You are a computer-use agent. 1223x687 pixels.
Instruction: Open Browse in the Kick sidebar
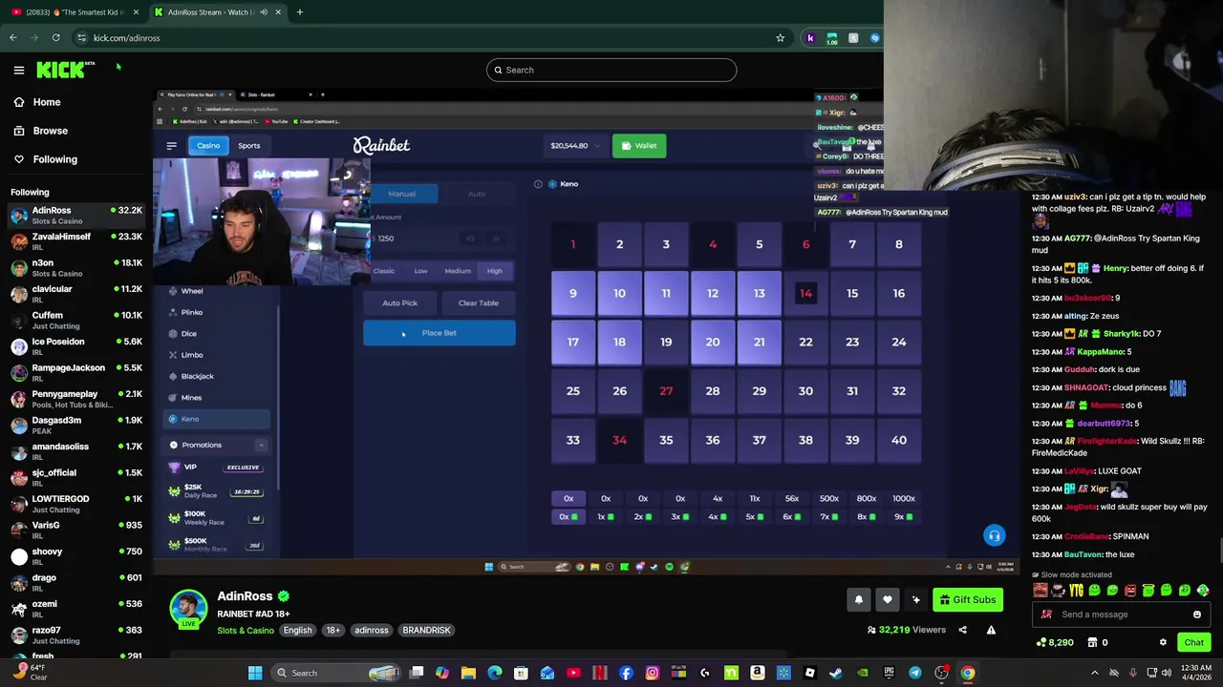click(50, 131)
